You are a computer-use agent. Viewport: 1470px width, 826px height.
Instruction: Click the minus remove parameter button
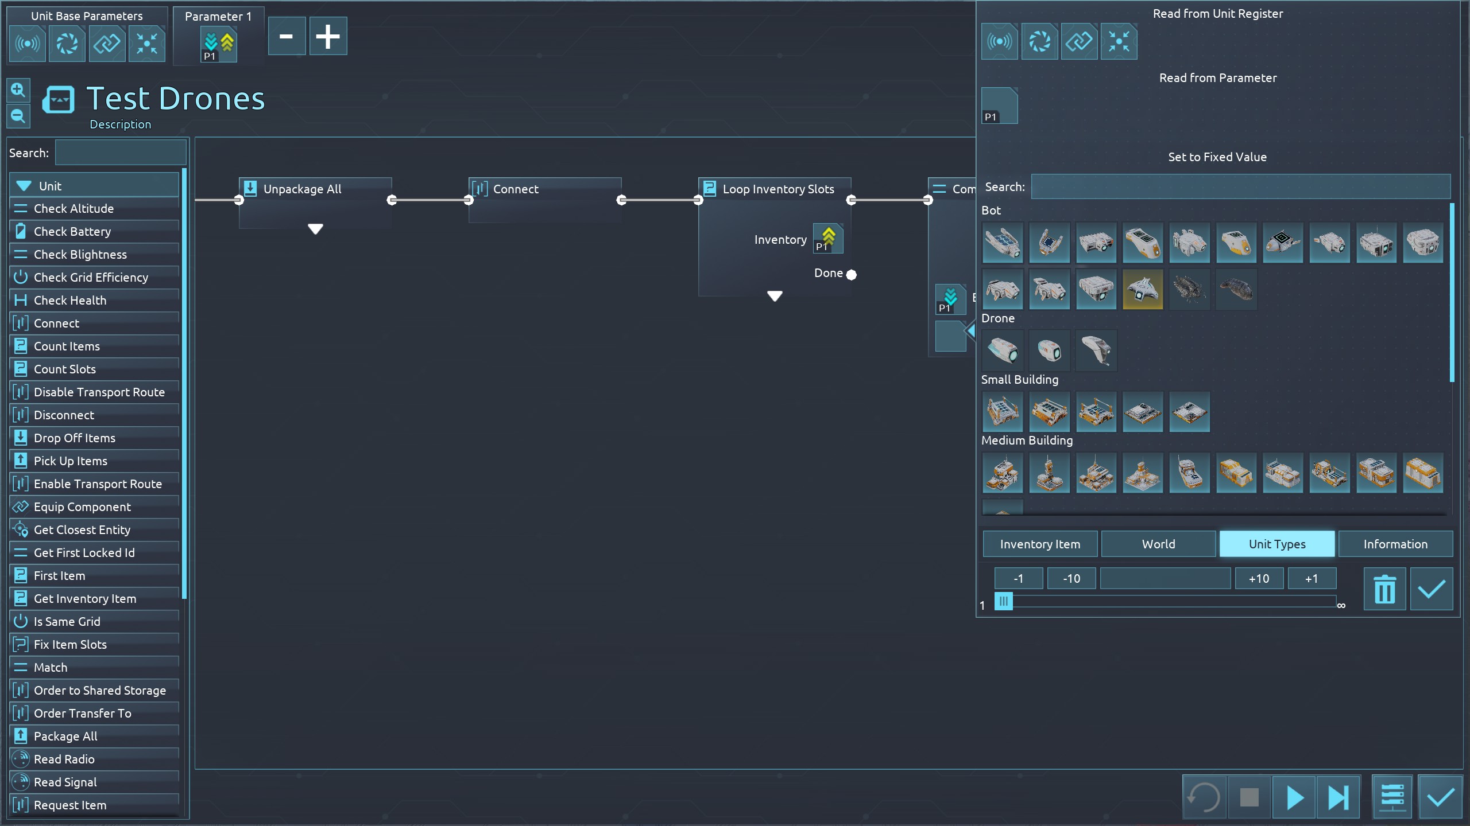tap(286, 36)
